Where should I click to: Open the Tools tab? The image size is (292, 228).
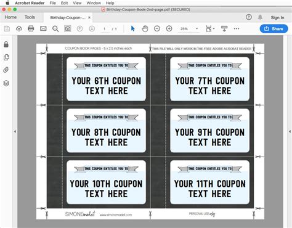pos(30,17)
